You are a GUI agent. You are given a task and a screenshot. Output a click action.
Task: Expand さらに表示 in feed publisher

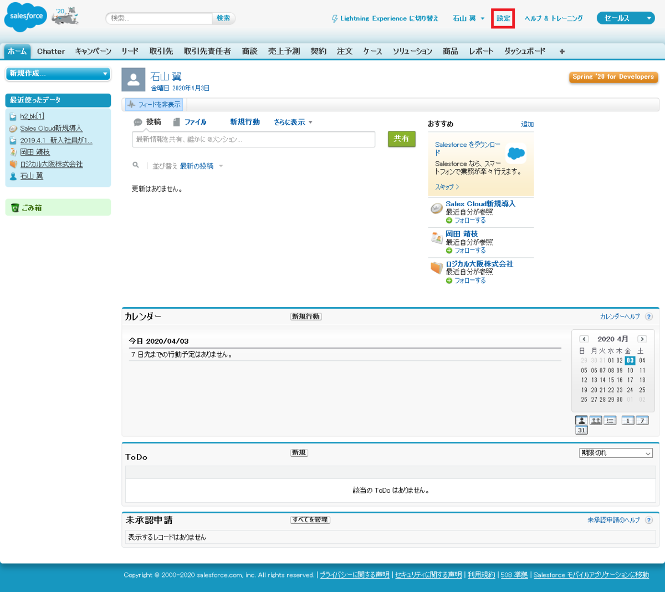point(293,122)
